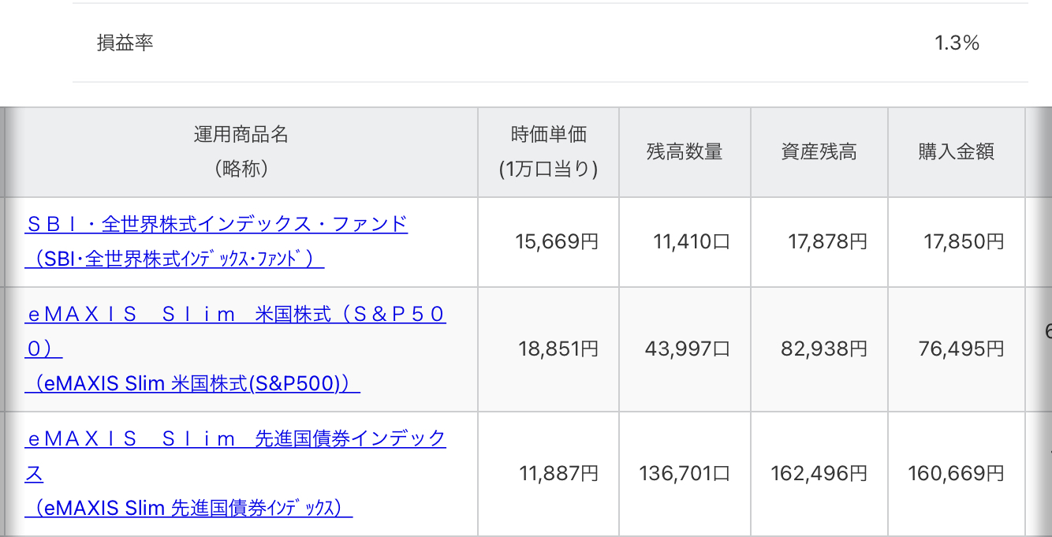Select the 17,878円 asset balance cell
This screenshot has height=537, width=1052.
pos(819,242)
